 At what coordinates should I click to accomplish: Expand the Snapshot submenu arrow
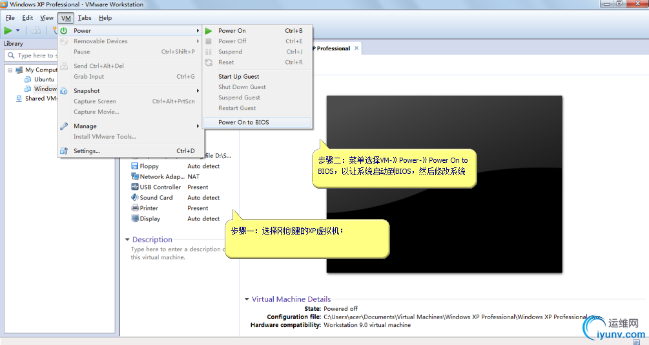[x=198, y=90]
